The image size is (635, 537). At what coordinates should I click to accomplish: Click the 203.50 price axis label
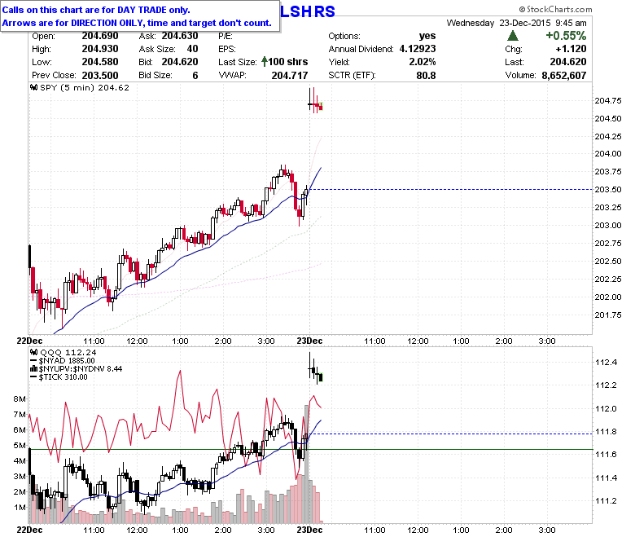click(x=608, y=189)
